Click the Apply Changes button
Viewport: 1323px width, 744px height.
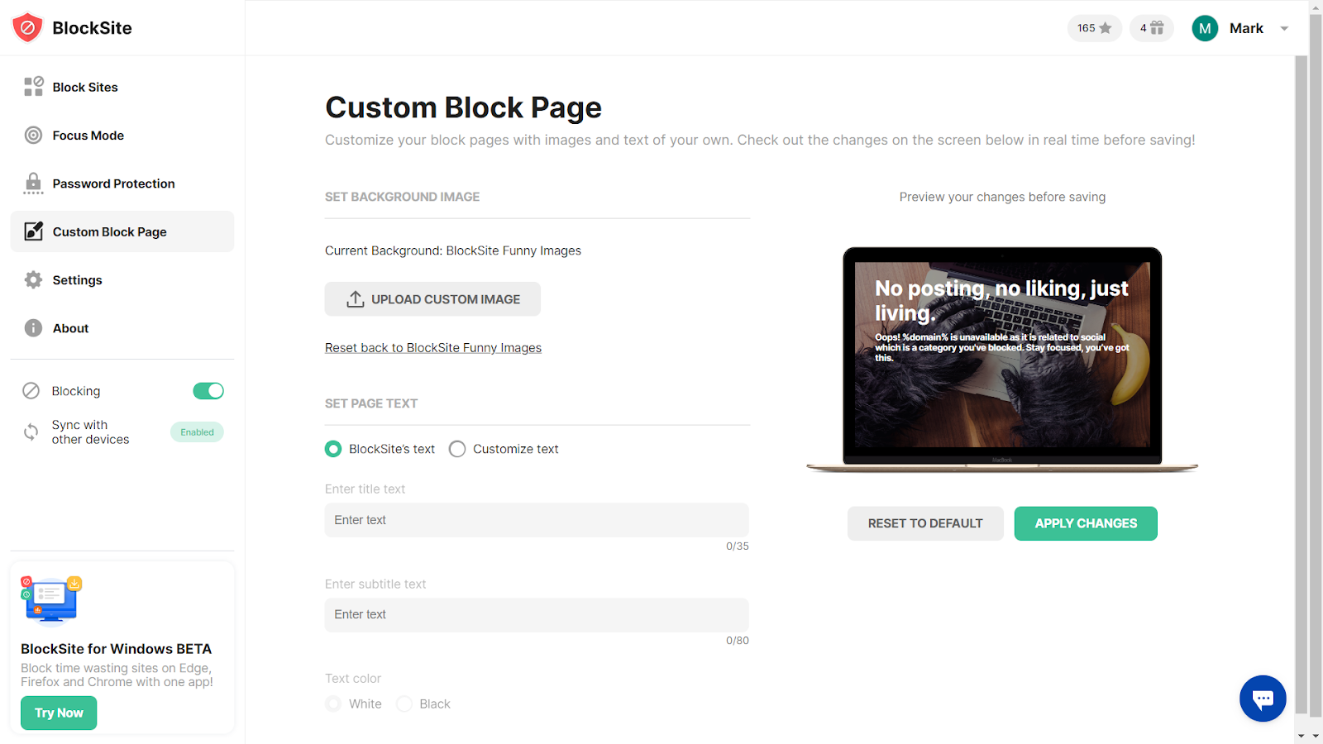click(1086, 523)
